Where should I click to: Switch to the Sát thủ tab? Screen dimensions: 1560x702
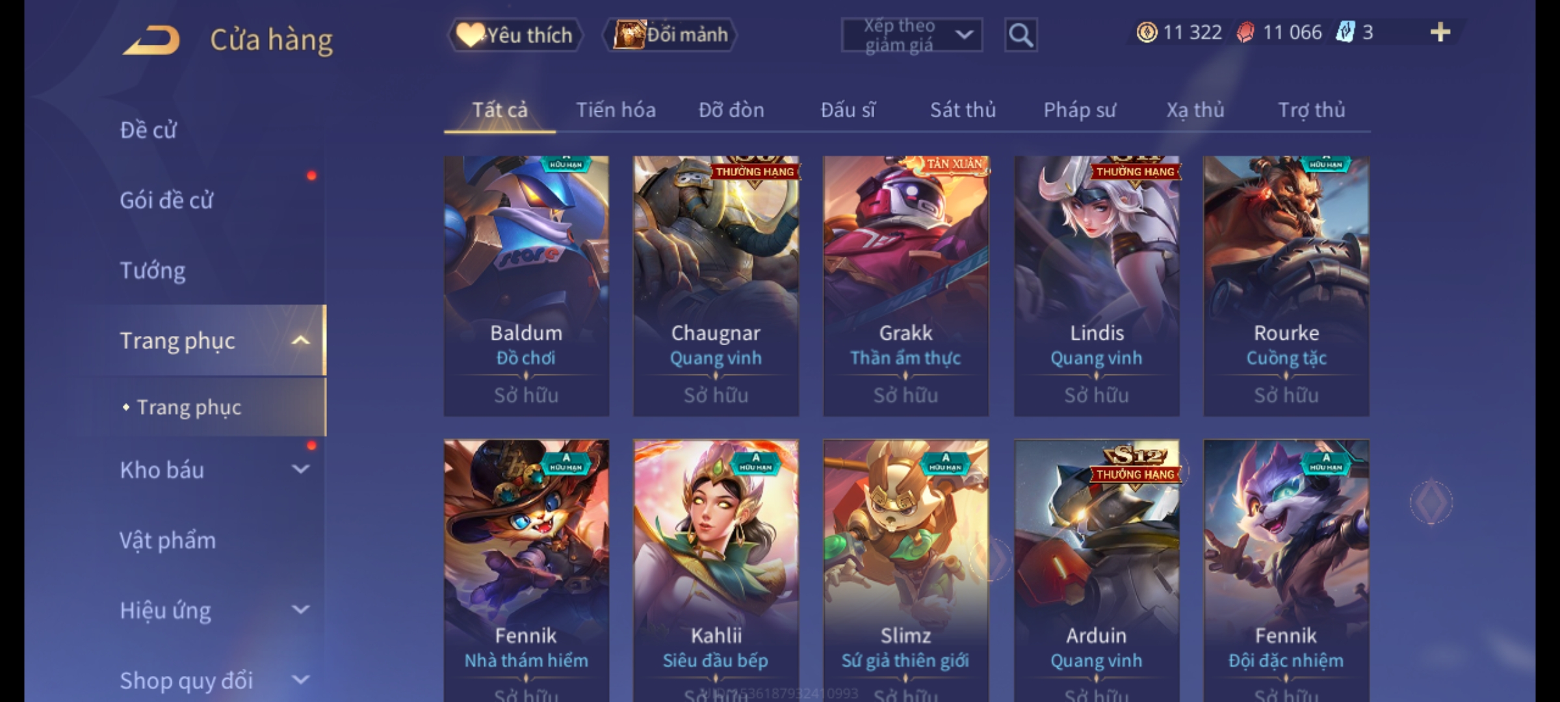point(963,110)
